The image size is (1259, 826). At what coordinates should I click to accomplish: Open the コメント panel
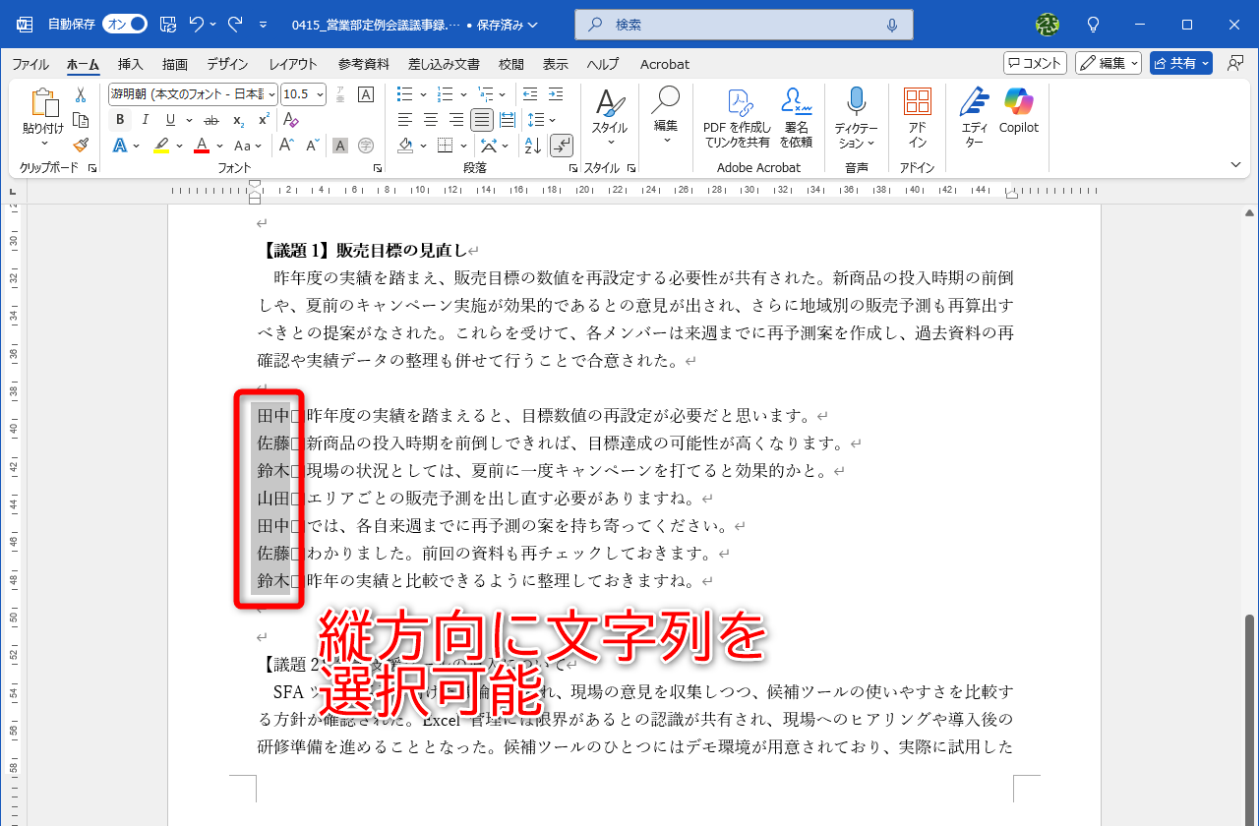coord(1037,62)
